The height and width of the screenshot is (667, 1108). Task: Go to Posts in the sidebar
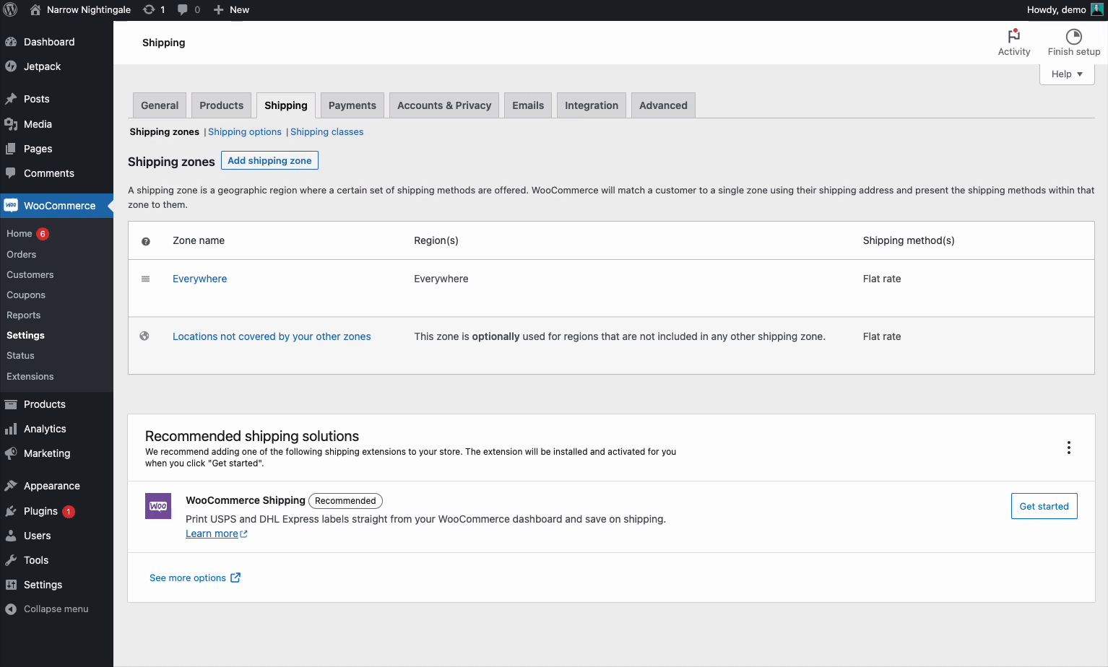[56, 99]
